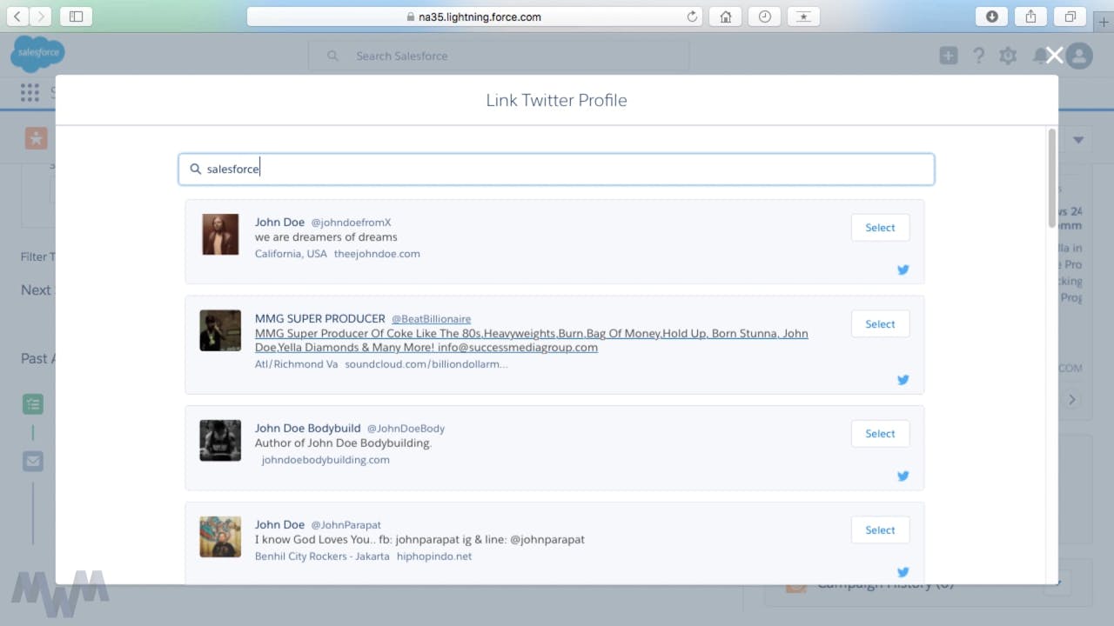Click Twitter icon on John Doe Bodybuild card
1114x626 pixels.
point(903,476)
